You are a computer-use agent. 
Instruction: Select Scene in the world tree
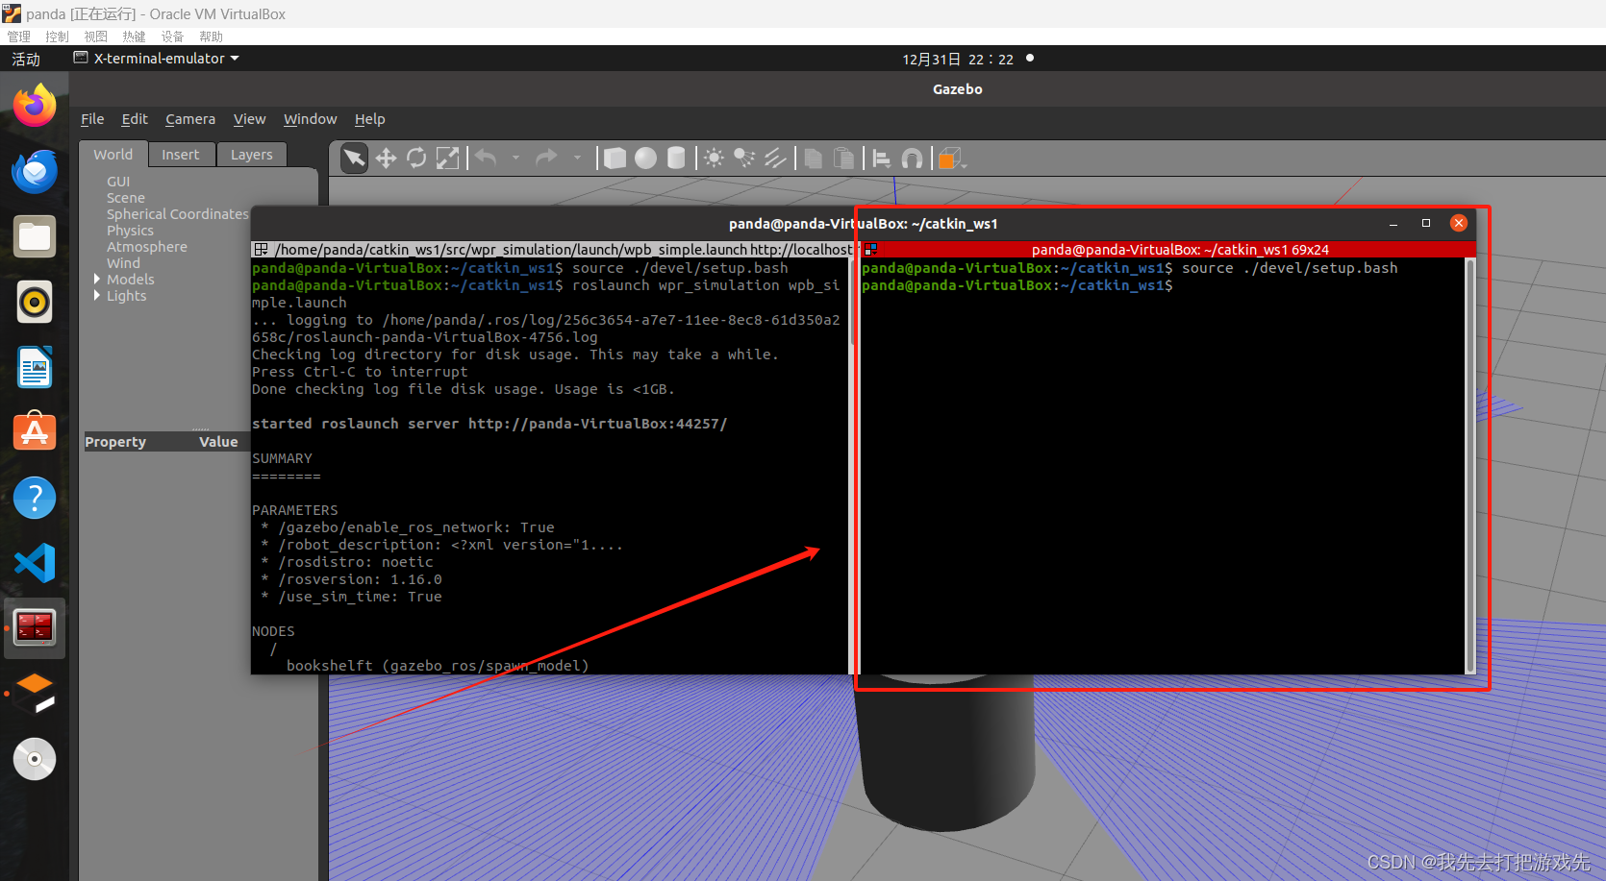pyautogui.click(x=126, y=198)
